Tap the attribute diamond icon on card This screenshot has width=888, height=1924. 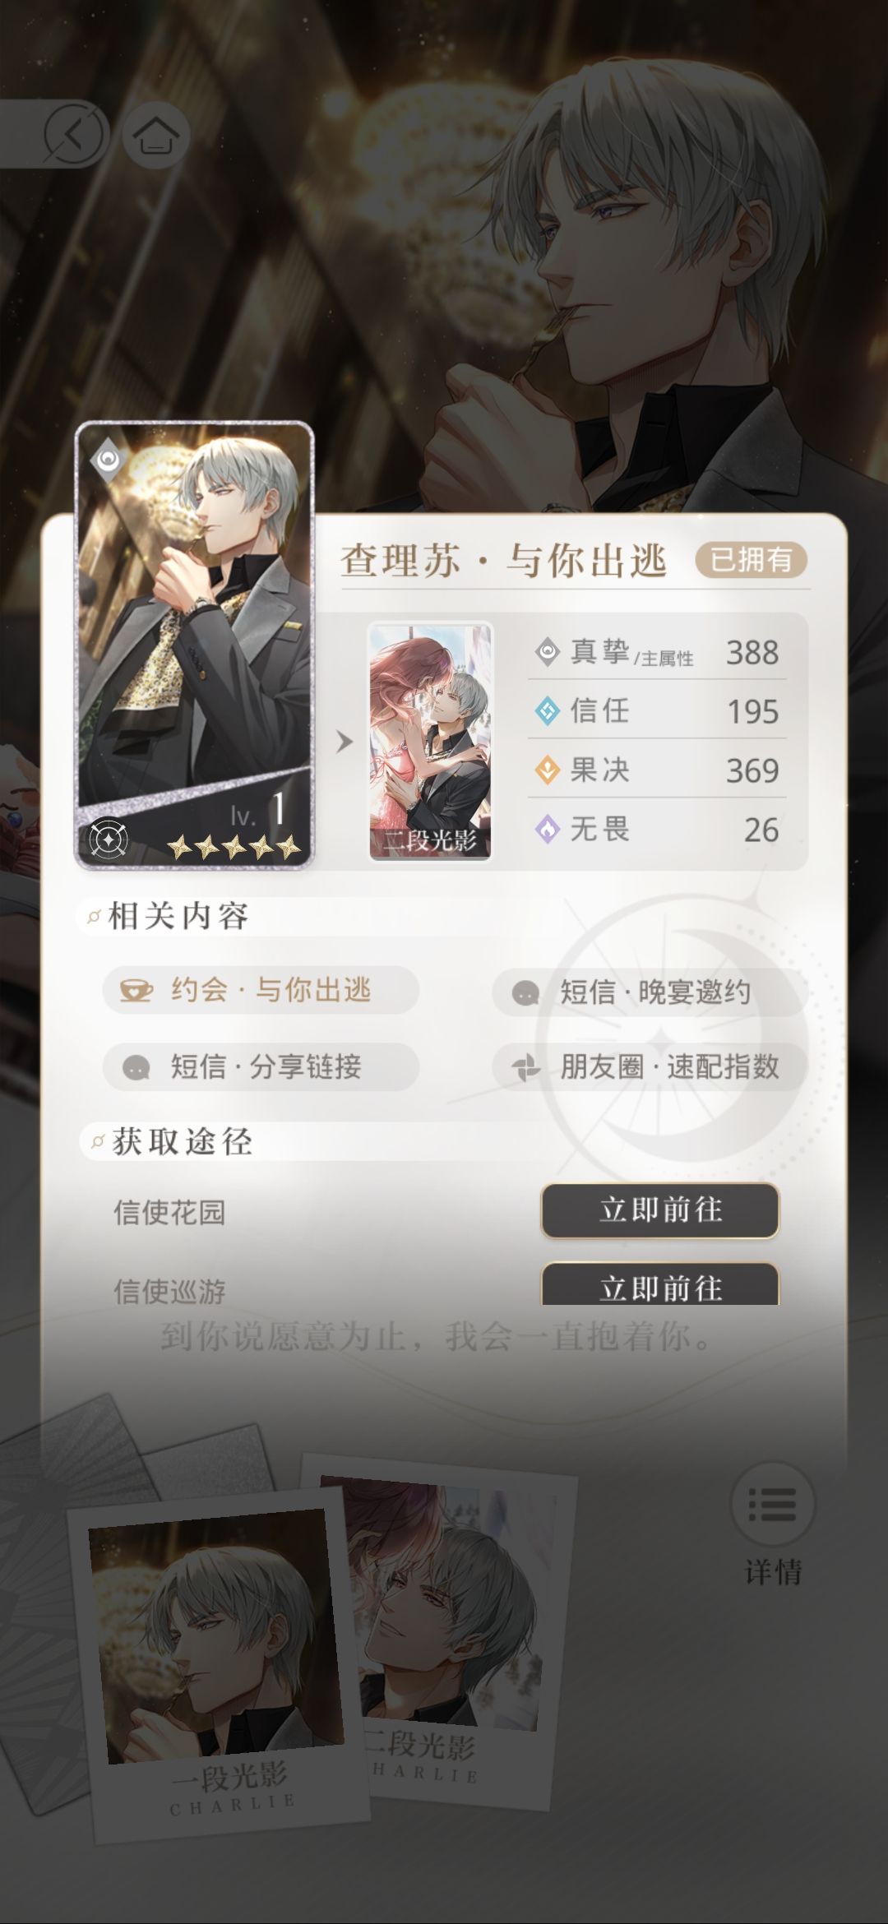107,459
